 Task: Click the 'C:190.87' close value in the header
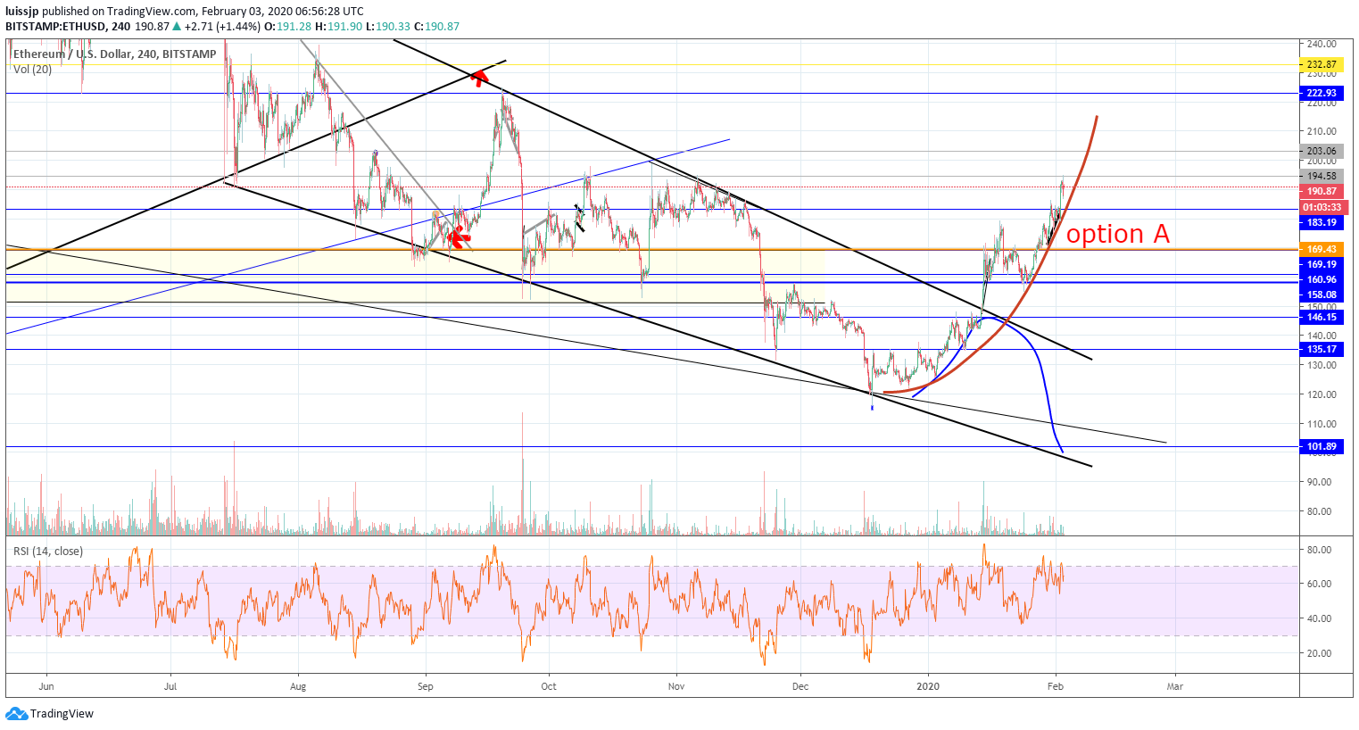(436, 27)
